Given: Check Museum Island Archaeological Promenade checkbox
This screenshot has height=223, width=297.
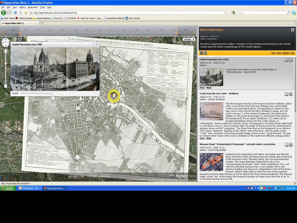Looking at the screenshot, I should click(286, 145).
